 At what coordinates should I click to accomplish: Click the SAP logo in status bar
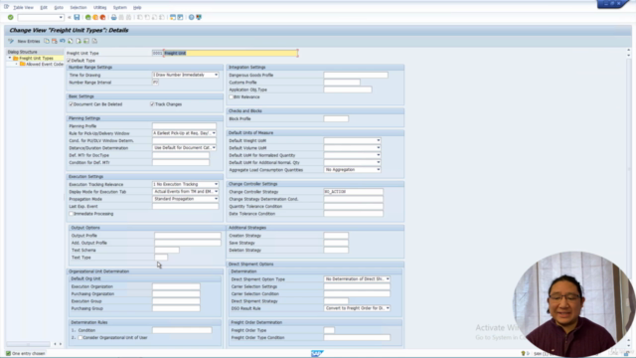click(317, 354)
